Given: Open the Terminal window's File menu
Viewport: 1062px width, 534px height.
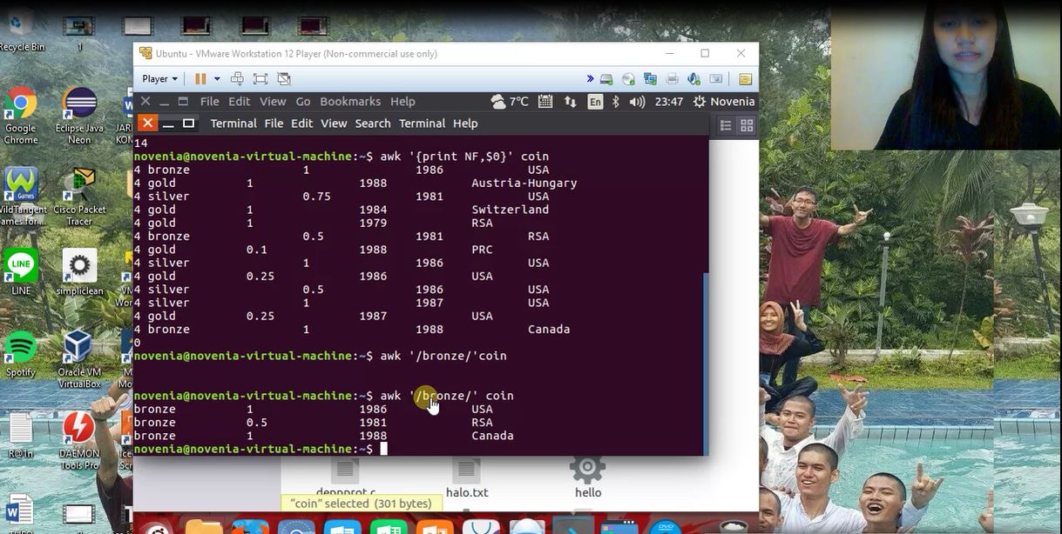Looking at the screenshot, I should click(x=274, y=123).
